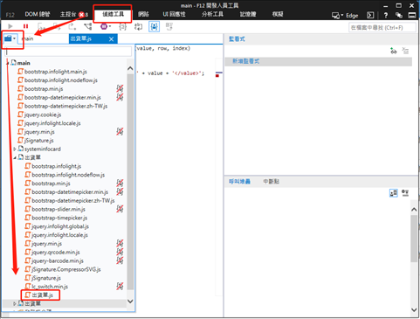
Task: Click the red error count badge
Action: coord(81,15)
